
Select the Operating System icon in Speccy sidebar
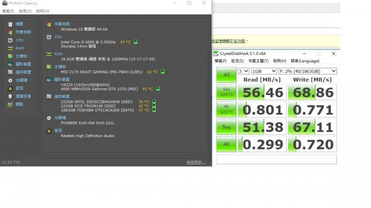point(10,32)
